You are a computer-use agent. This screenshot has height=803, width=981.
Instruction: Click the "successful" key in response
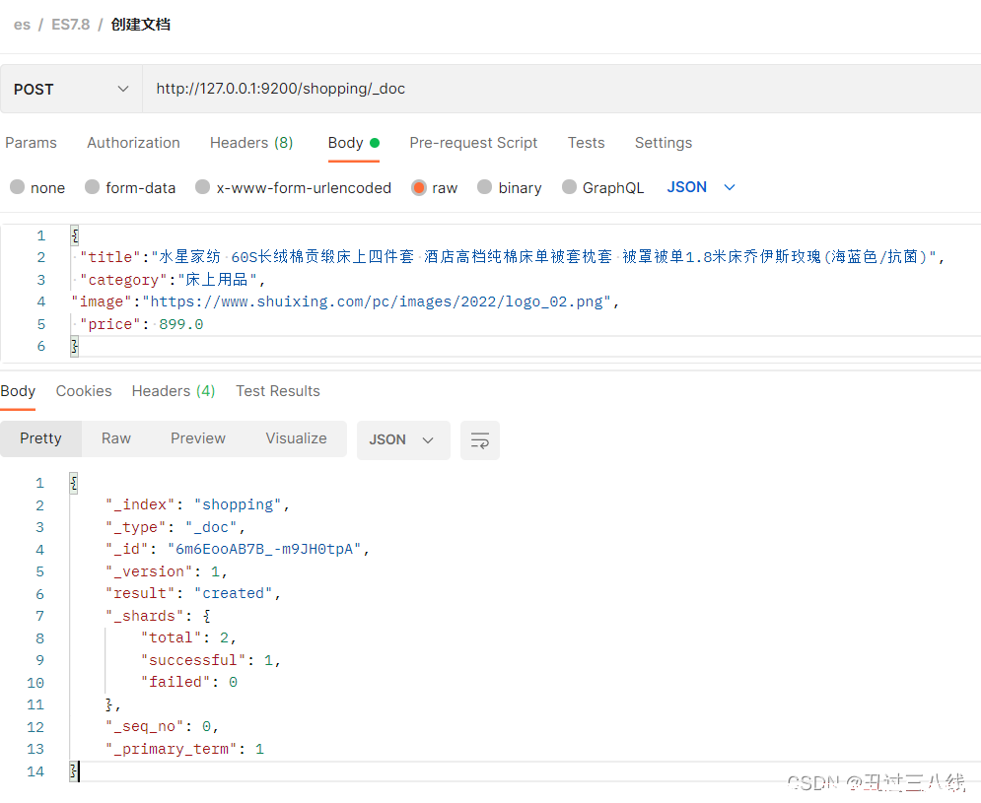coord(193,660)
